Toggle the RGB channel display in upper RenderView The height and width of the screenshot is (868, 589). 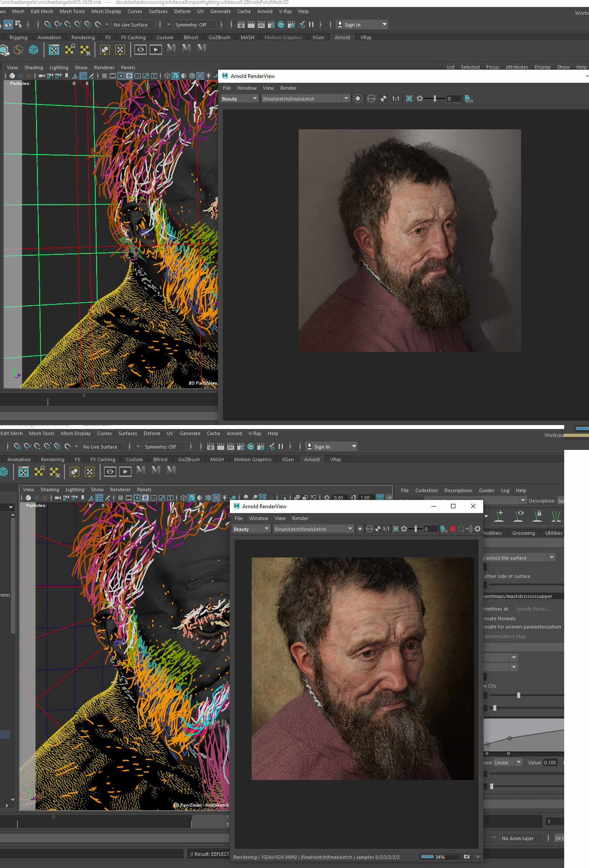371,99
